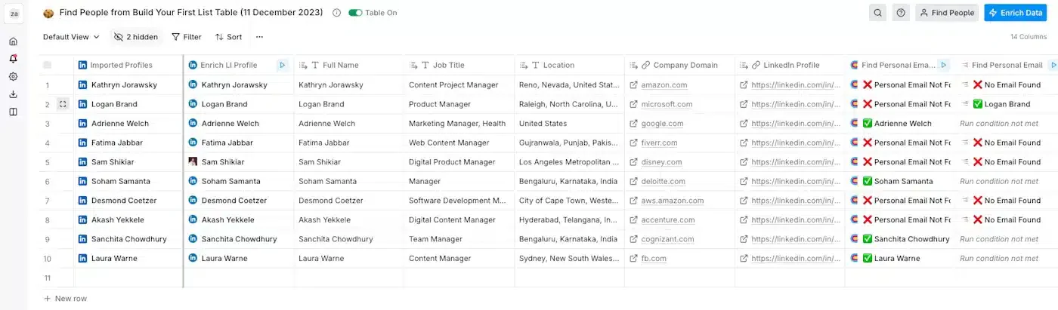This screenshot has height=310, width=1058.
Task: Open the amazon.com company domain link
Action: [664, 85]
